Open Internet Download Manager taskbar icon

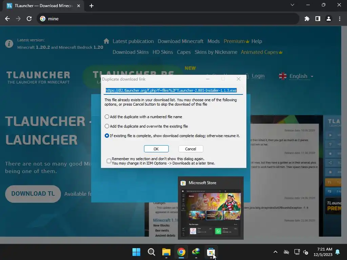[x=196, y=252]
